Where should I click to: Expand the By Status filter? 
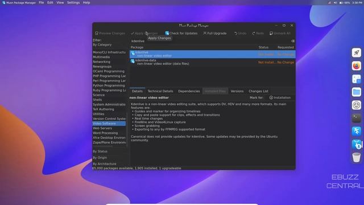click(100, 151)
